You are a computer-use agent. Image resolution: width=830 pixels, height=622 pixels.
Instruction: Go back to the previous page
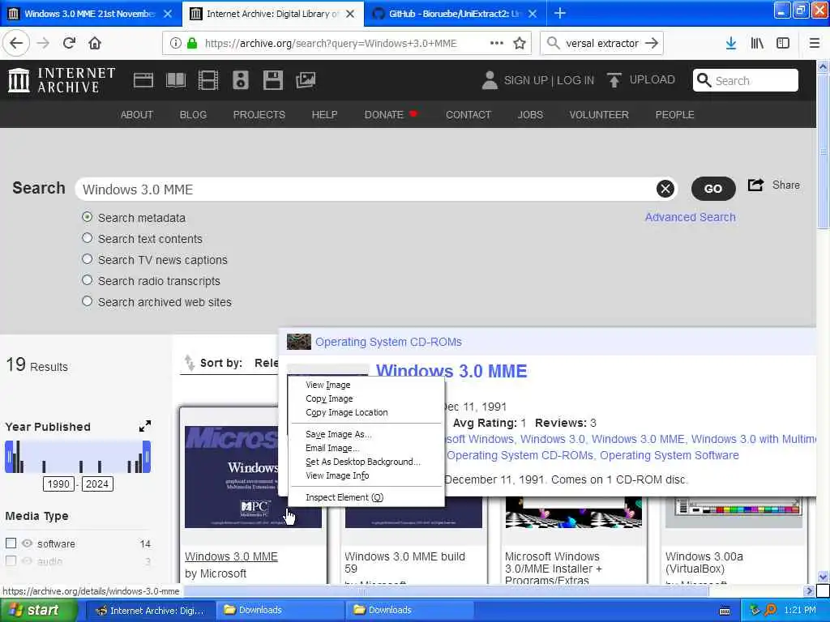16,44
